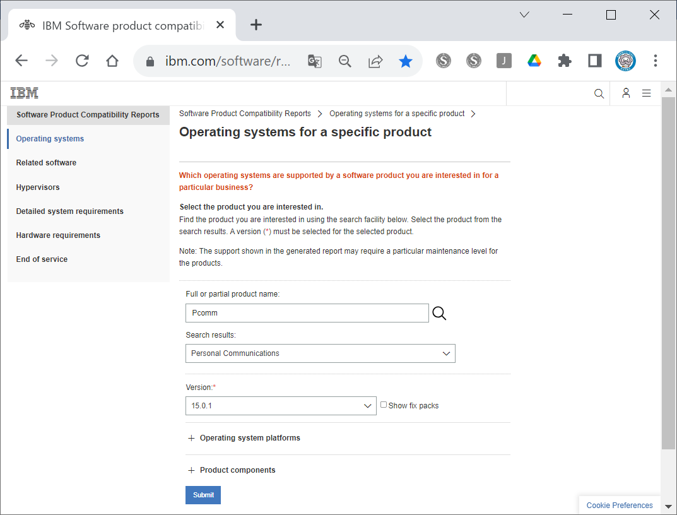Click the browser forward arrow

coord(51,61)
